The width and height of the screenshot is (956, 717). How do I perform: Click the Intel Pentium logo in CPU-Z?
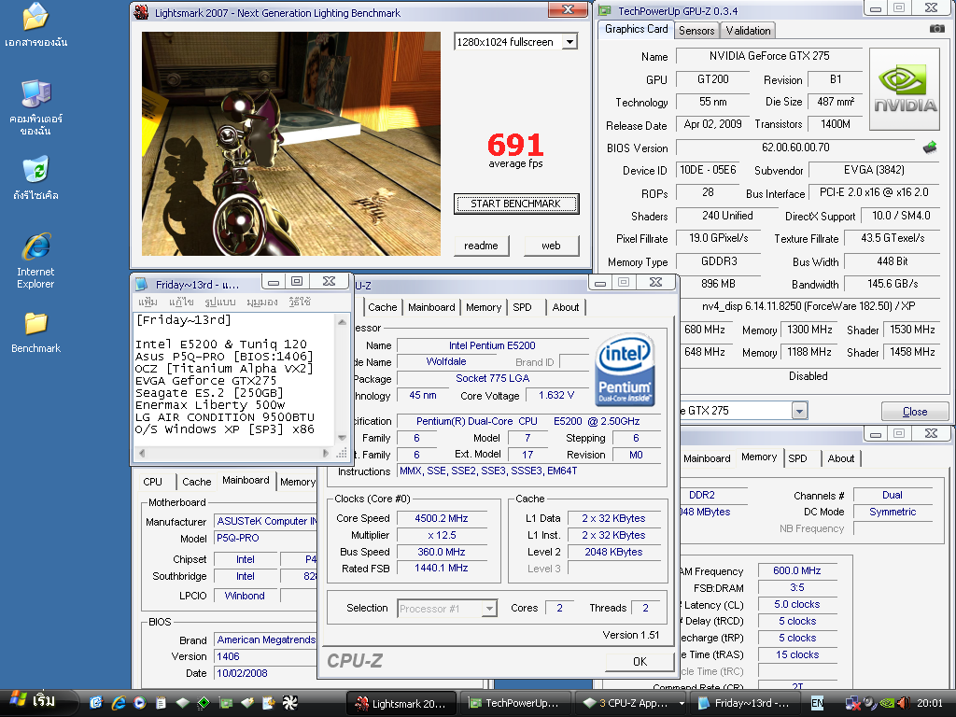coord(625,370)
